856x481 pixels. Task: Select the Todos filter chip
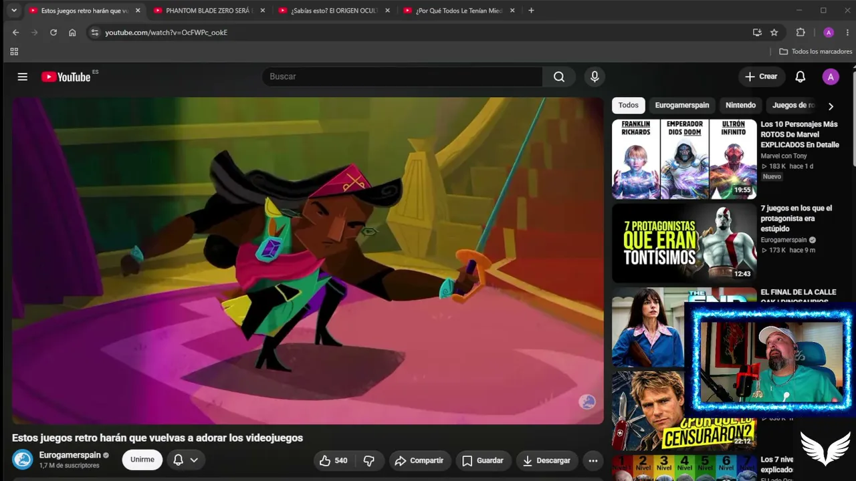click(x=629, y=105)
